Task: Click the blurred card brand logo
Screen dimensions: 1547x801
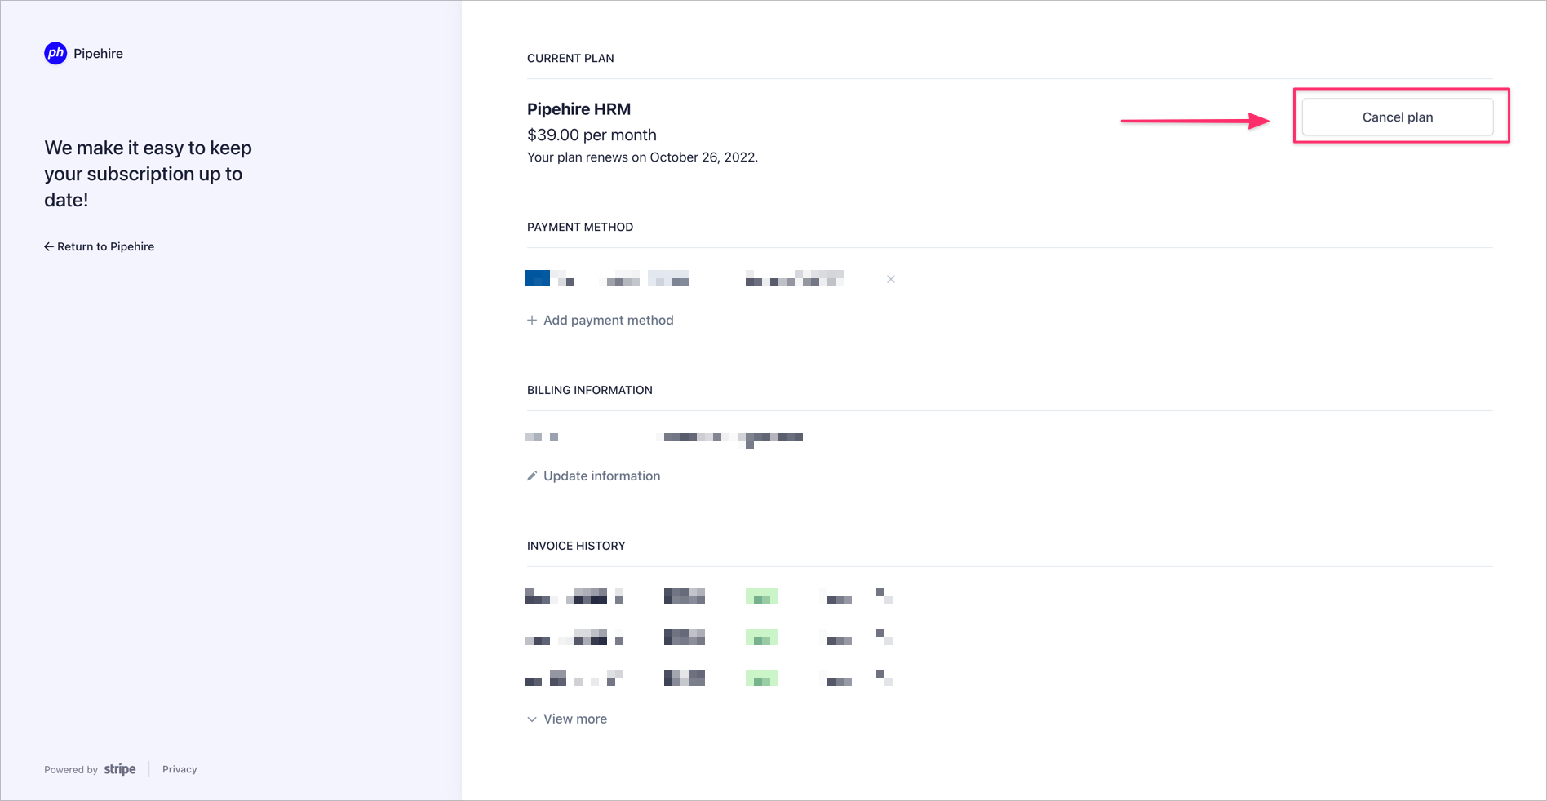Action: [538, 278]
